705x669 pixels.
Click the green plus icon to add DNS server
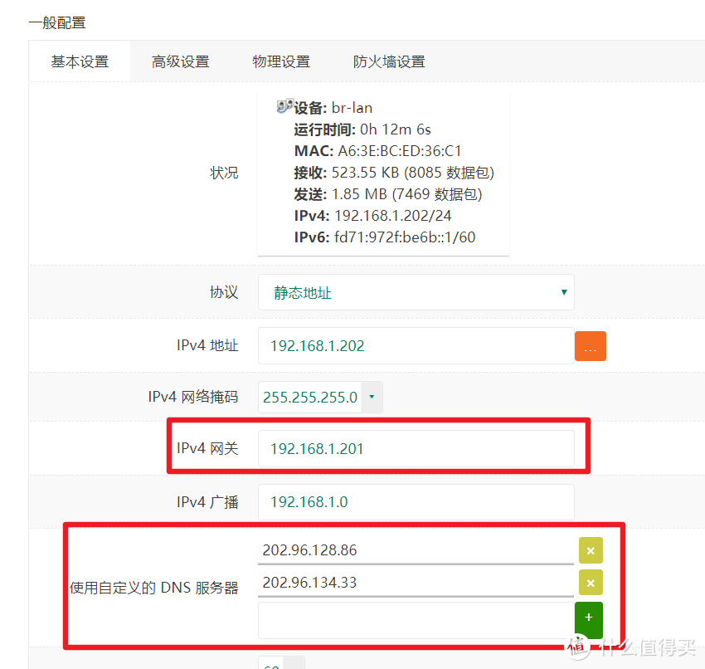[589, 620]
